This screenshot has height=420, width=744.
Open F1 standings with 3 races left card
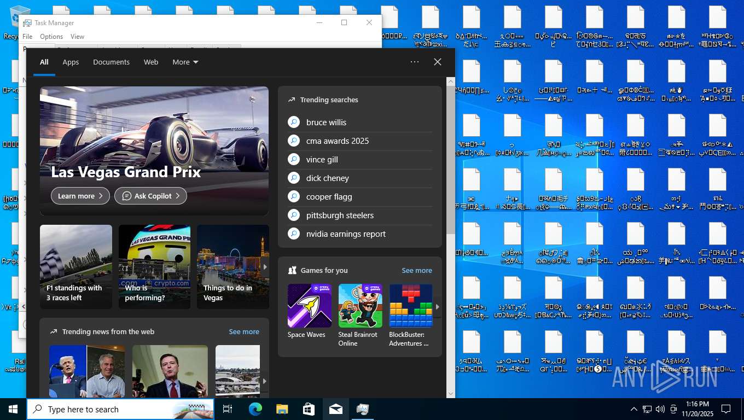pos(76,267)
